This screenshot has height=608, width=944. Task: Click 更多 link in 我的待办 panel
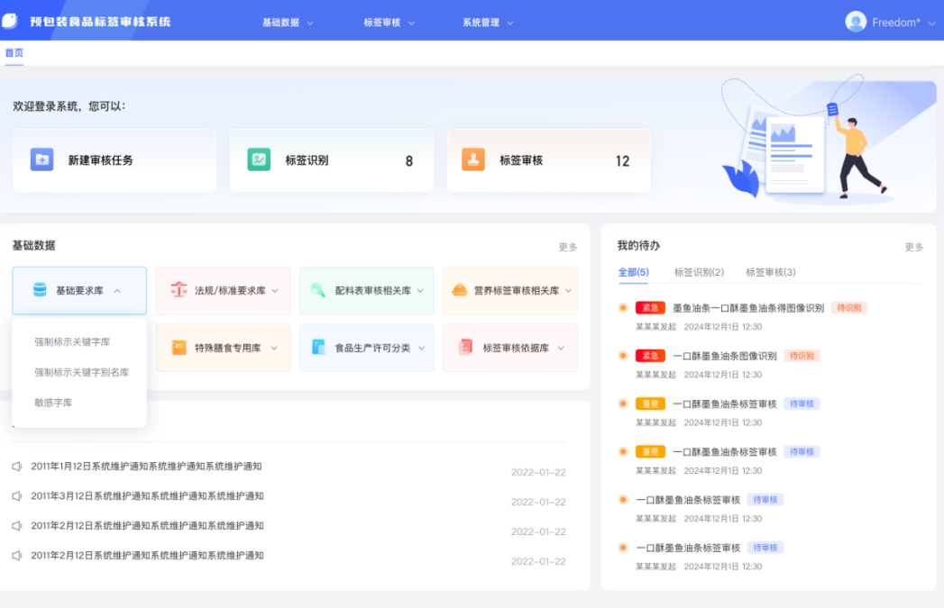click(x=914, y=247)
